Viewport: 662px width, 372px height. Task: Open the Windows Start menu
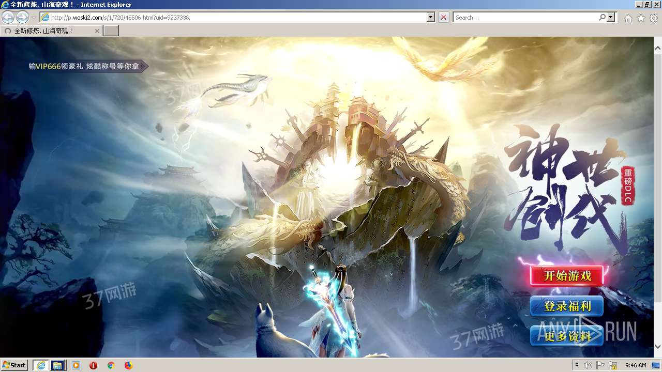pyautogui.click(x=14, y=365)
